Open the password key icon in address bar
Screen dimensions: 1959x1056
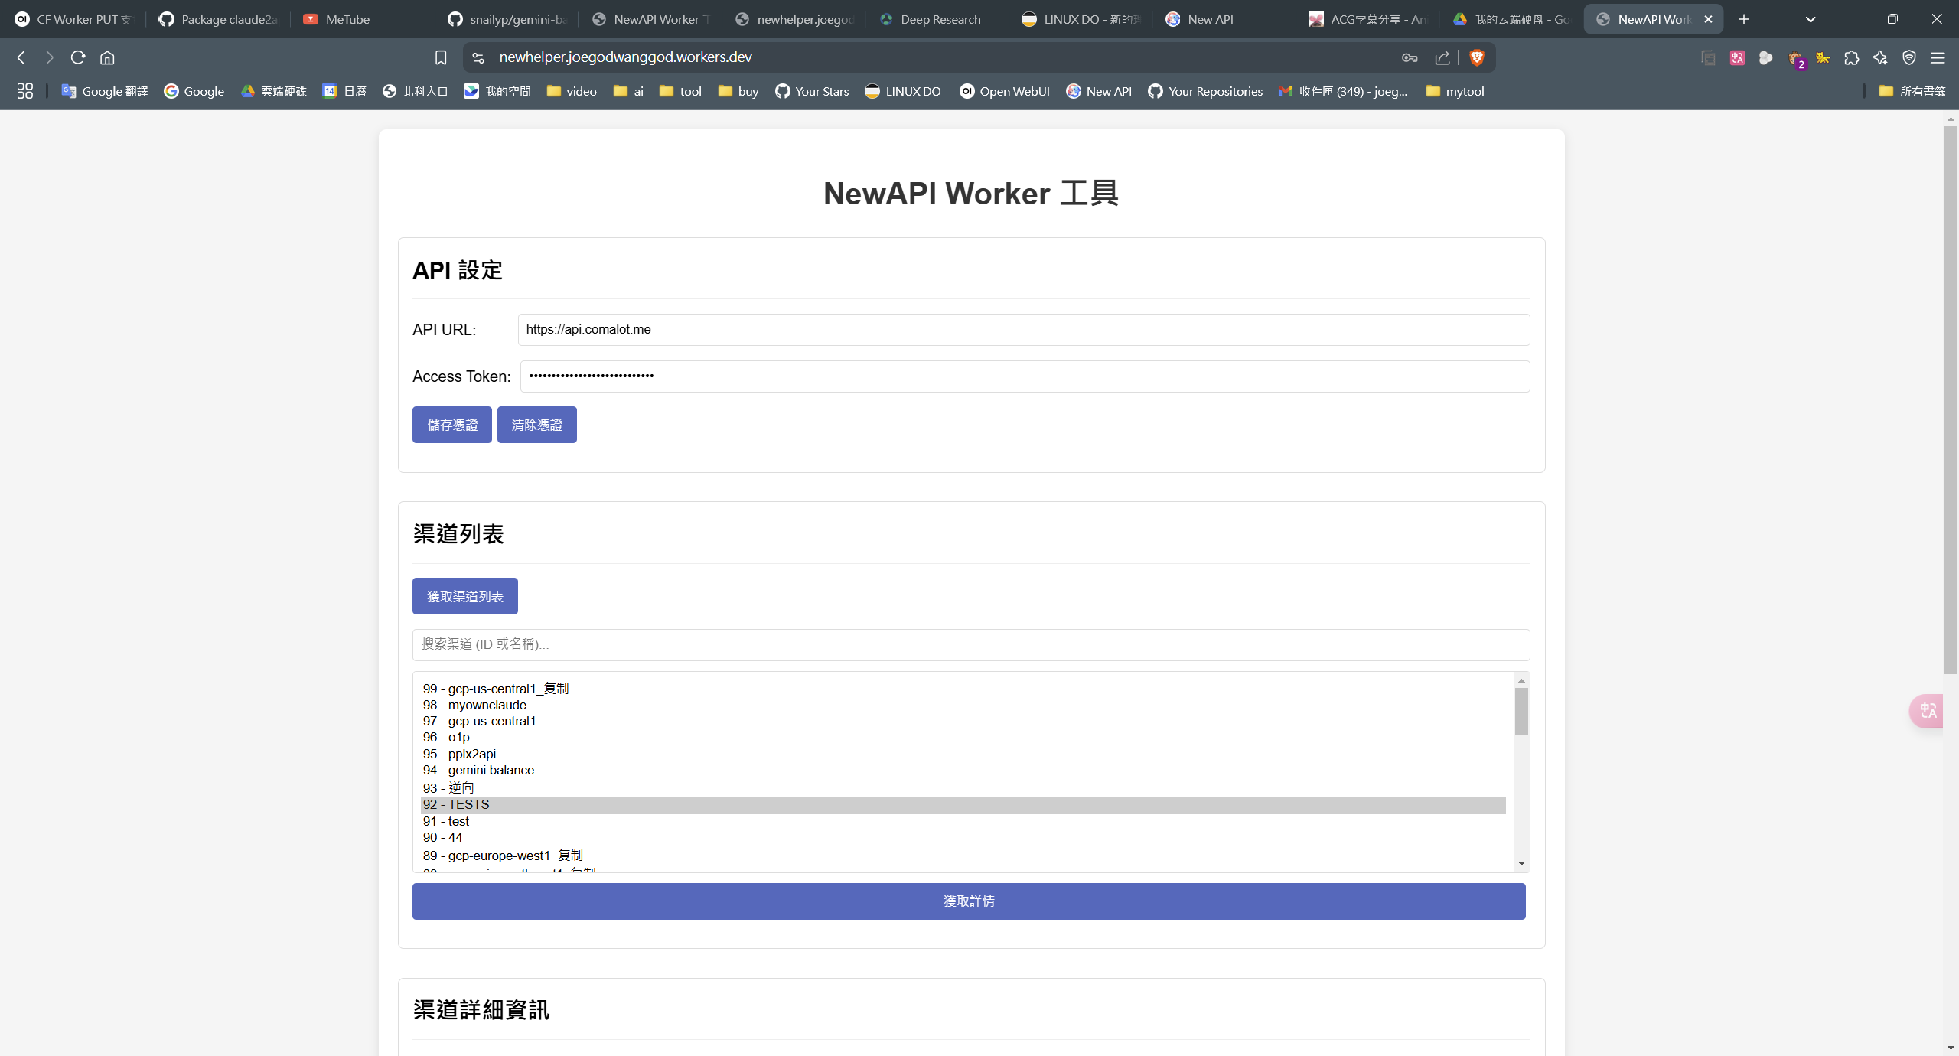coord(1410,57)
